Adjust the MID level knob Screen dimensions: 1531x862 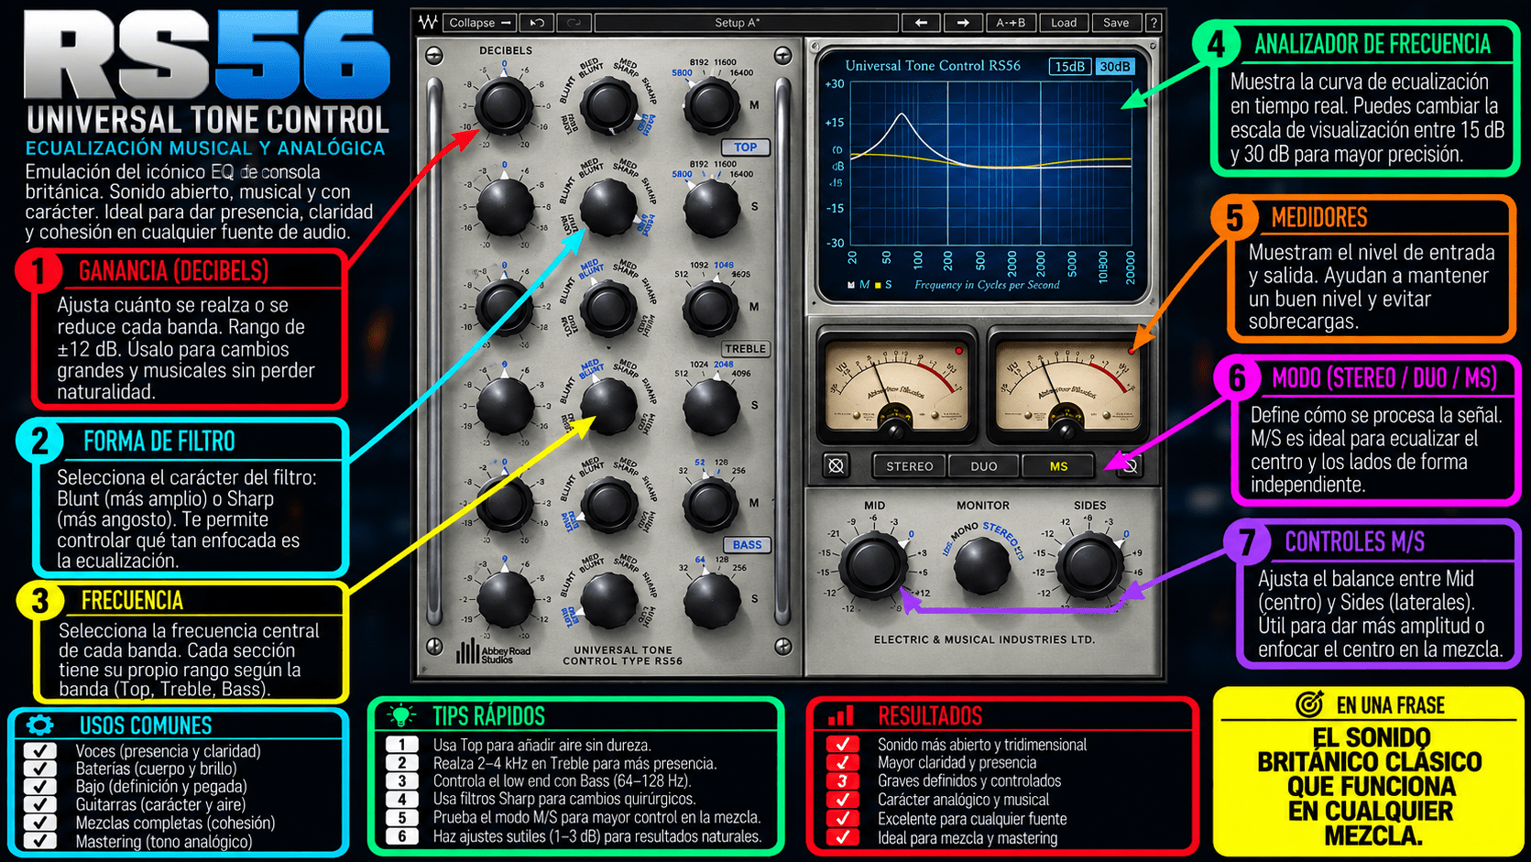[872, 564]
